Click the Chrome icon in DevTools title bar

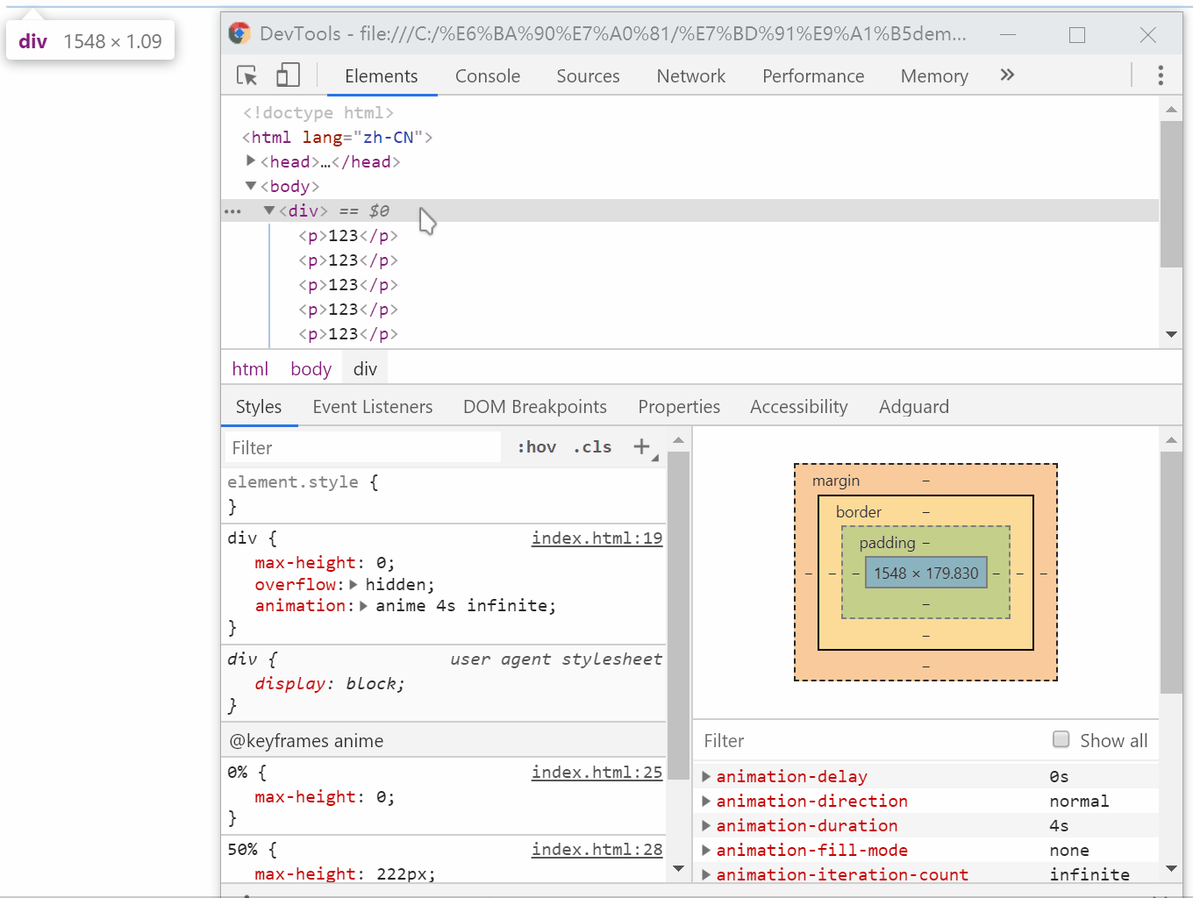(x=239, y=33)
